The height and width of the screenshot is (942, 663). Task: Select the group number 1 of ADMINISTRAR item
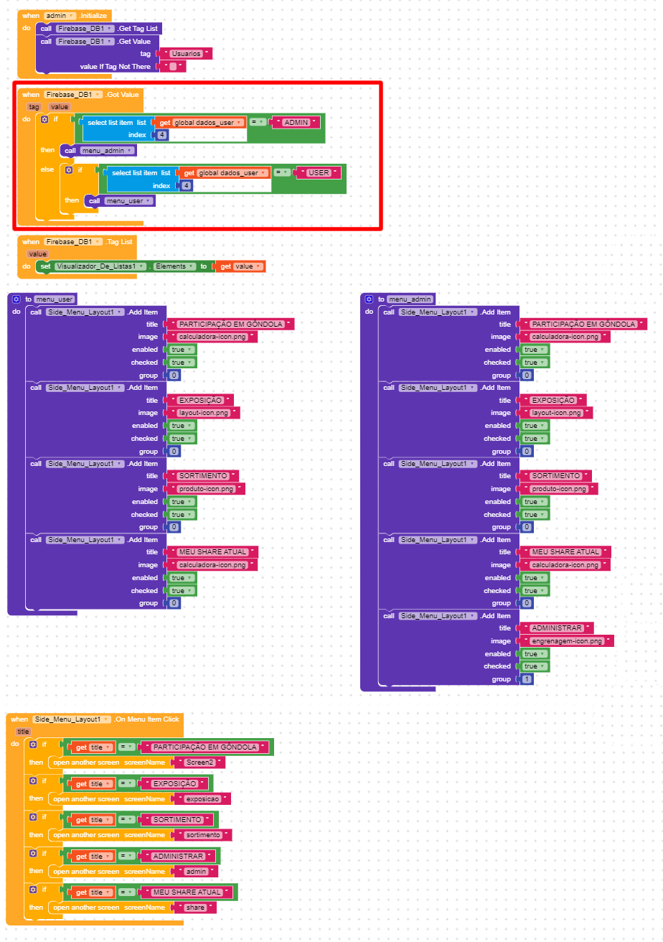point(527,679)
